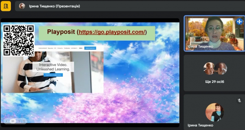Click the blue button under 'Unleashed Learning.'
This screenshot has height=130, width=245.
53,75
